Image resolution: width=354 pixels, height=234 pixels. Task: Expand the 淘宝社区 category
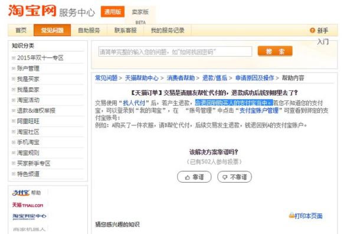pos(14,132)
